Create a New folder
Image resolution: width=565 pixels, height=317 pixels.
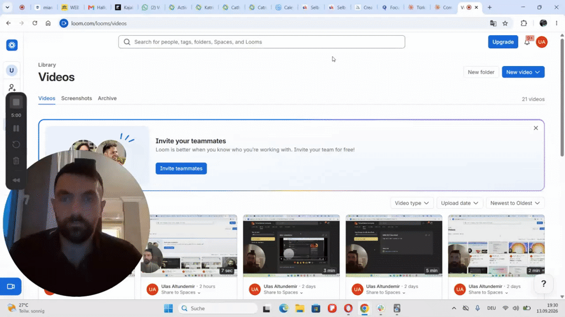tap(481, 72)
